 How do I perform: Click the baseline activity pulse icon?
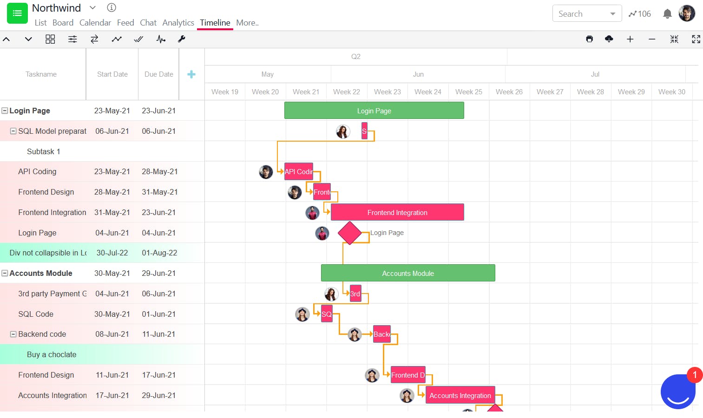[161, 39]
